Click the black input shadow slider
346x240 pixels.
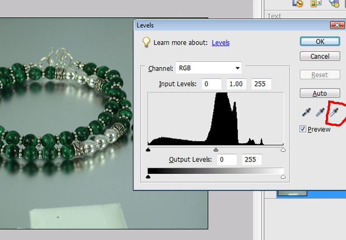[x=148, y=150]
